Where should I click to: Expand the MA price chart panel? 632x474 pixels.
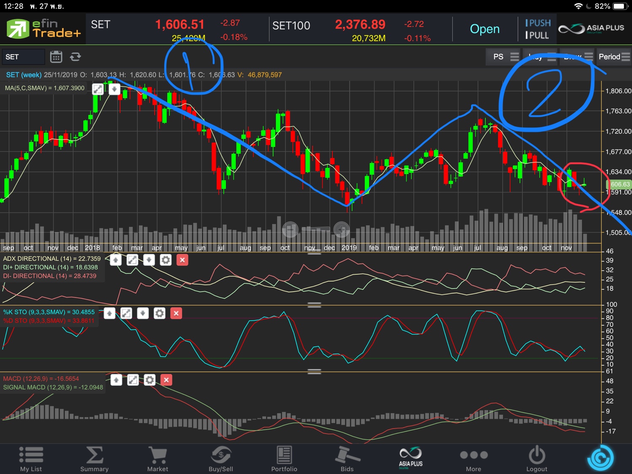coord(98,89)
